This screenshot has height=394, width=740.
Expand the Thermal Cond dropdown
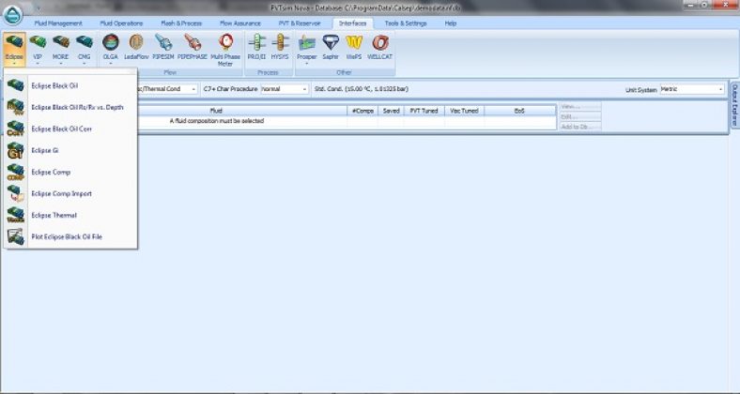(x=193, y=89)
